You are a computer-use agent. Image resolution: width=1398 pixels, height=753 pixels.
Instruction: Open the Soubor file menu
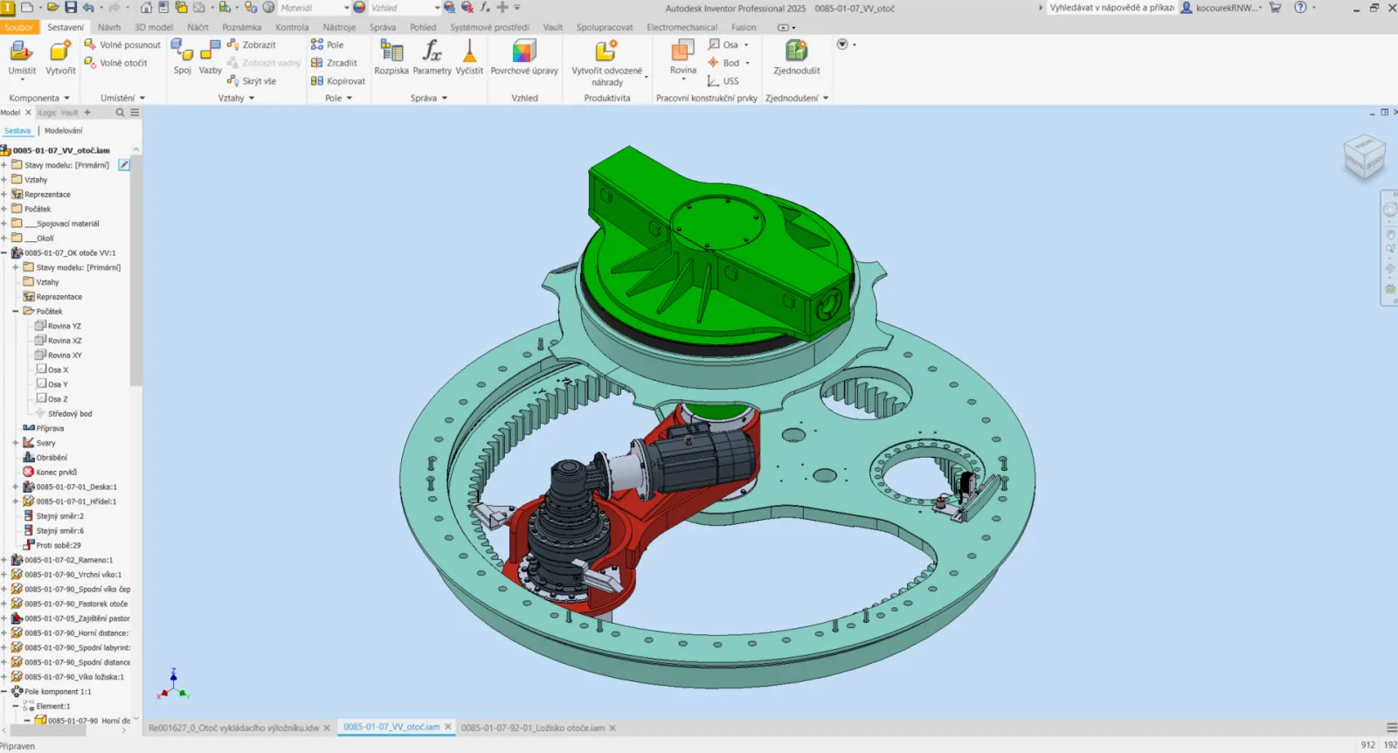point(19,27)
